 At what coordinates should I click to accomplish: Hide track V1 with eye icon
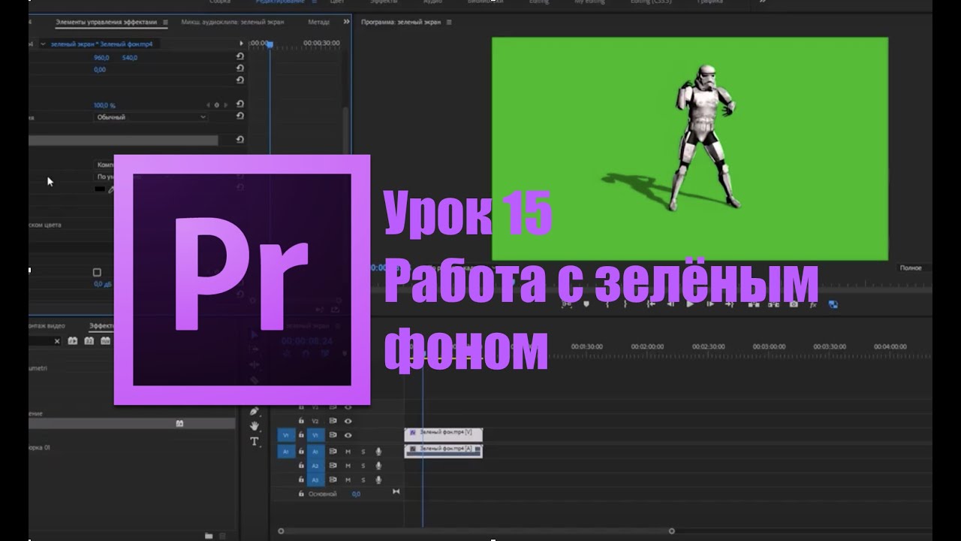348,435
